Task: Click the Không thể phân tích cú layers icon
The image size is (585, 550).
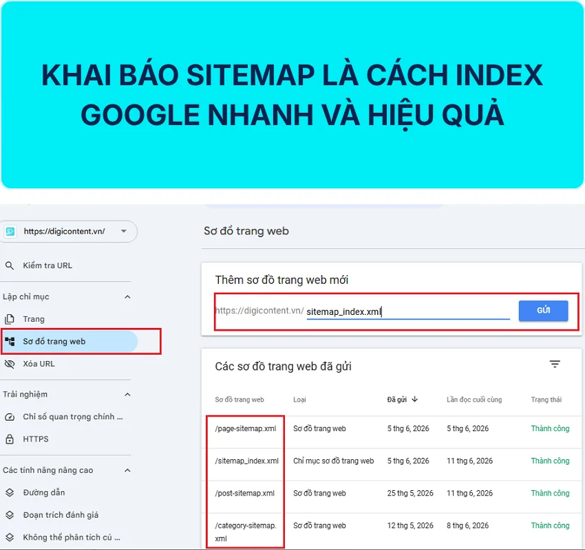Action: pyautogui.click(x=10, y=538)
